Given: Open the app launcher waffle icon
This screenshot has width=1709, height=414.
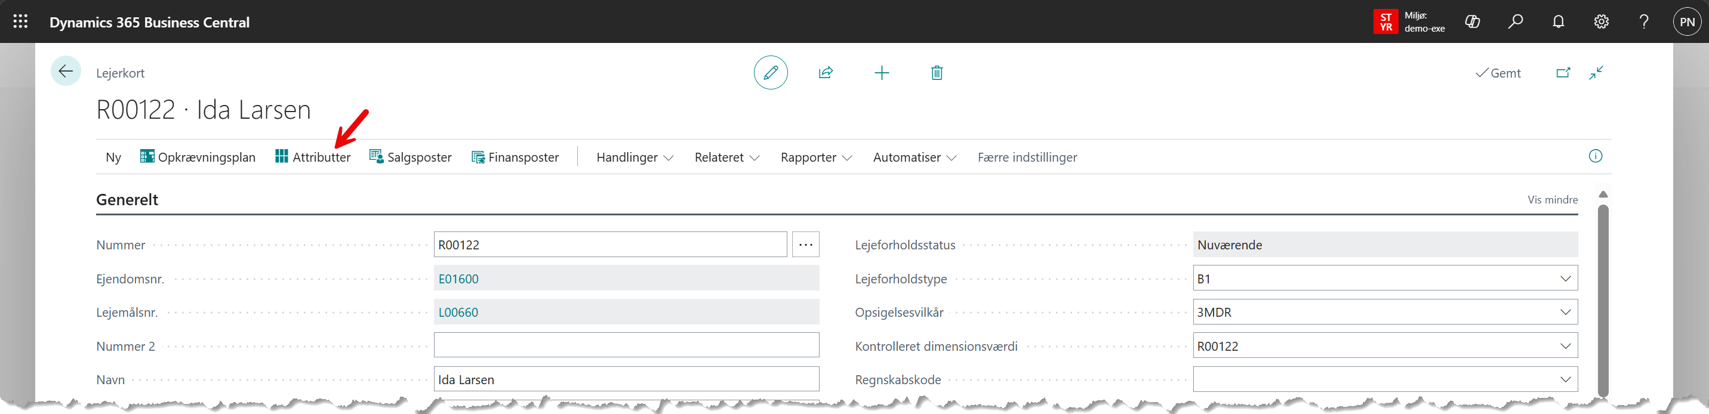Looking at the screenshot, I should 20,22.
